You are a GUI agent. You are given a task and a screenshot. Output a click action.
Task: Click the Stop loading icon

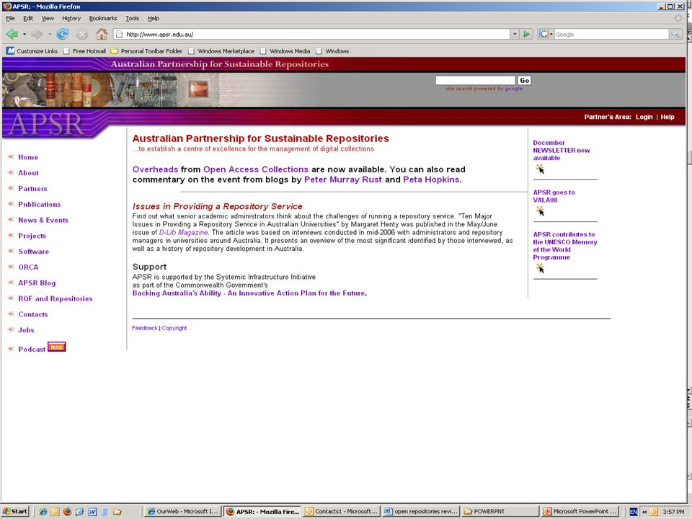click(82, 34)
